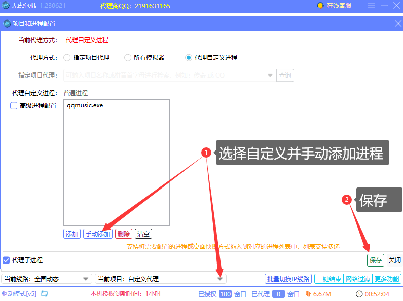
Task: Select the 所有模拟器 radio option
Action: click(127, 58)
